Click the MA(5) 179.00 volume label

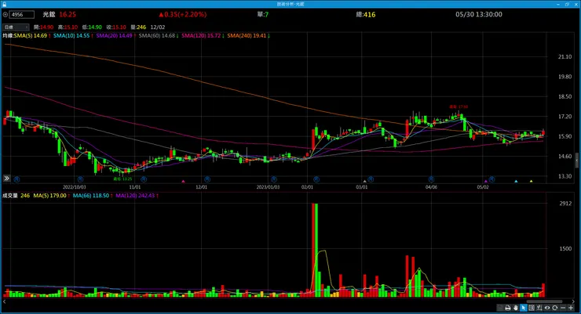click(x=49, y=196)
